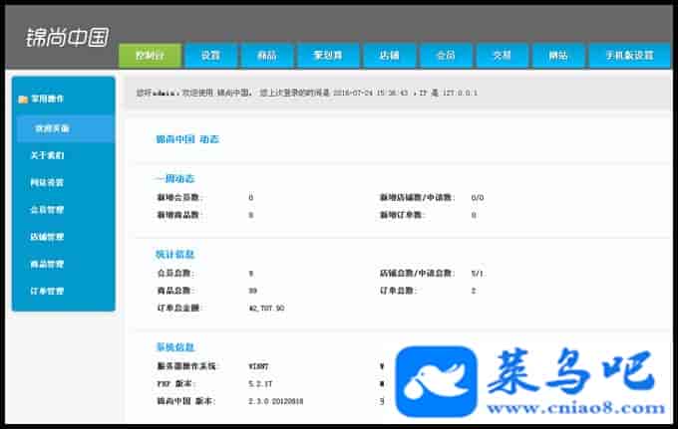Click the 锦尚中国 动态 page heading
This screenshot has height=429, width=678.
point(187,139)
